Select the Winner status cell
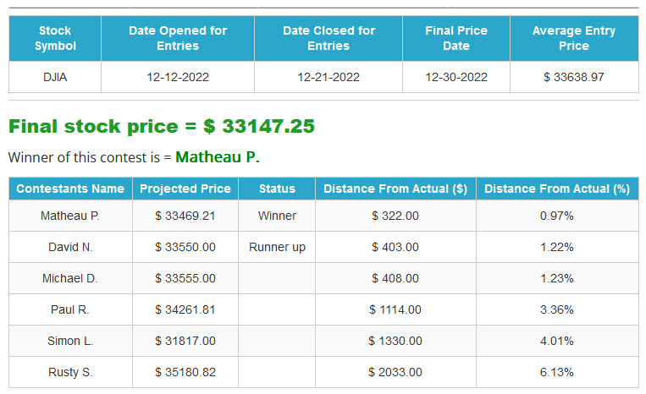Image resolution: width=646 pixels, height=394 pixels. [277, 216]
